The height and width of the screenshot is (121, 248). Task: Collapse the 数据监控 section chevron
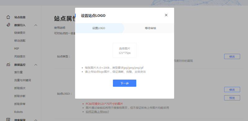pos(36,65)
